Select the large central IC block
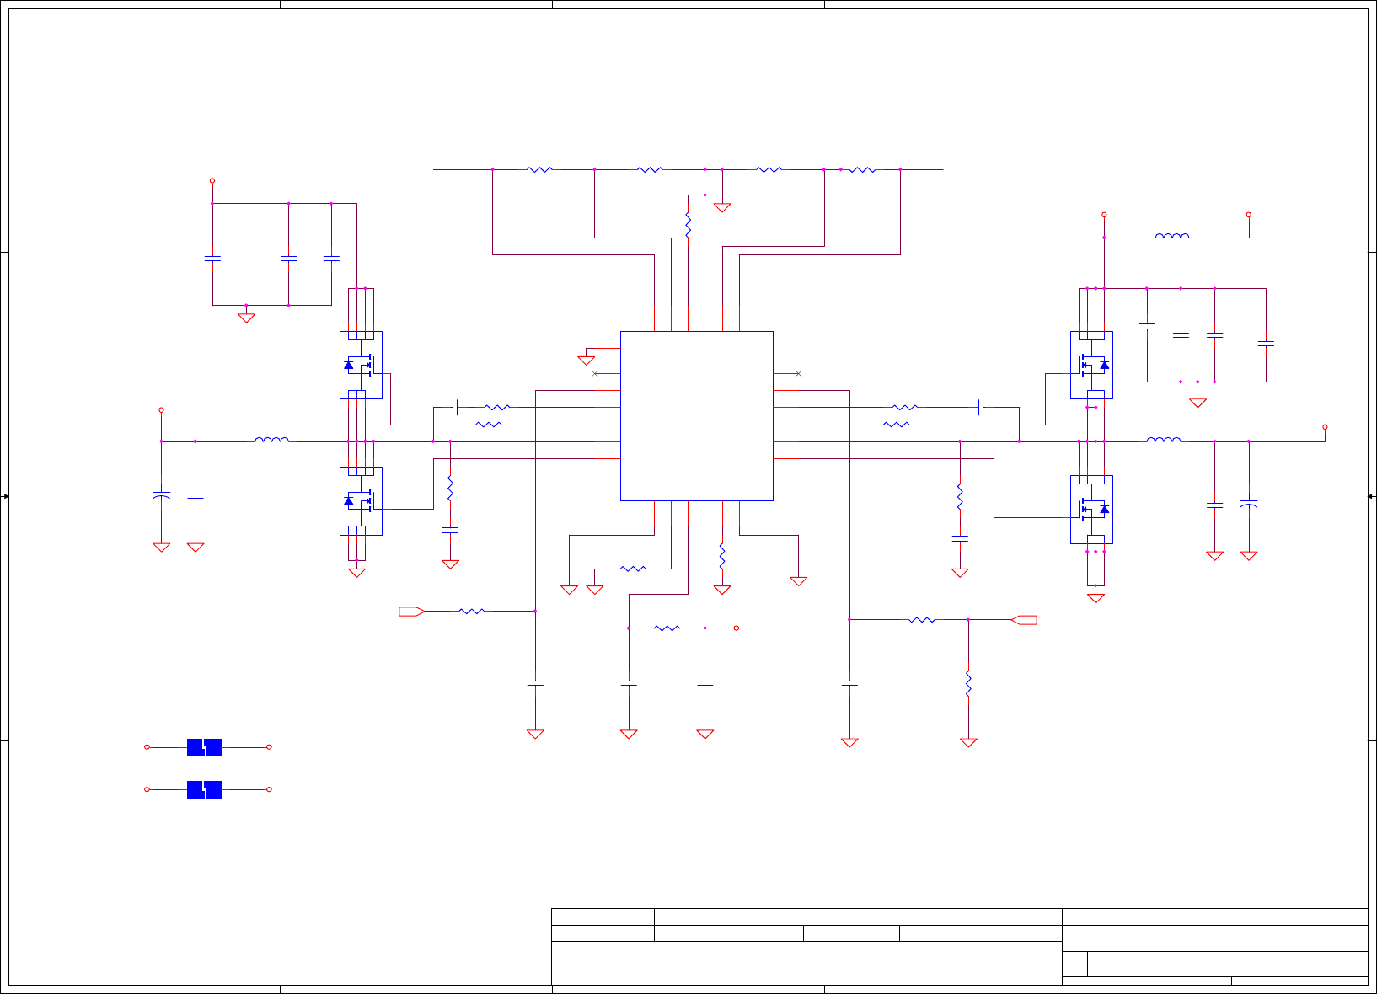Viewport: 1377px width, 994px height. pyautogui.click(x=697, y=416)
